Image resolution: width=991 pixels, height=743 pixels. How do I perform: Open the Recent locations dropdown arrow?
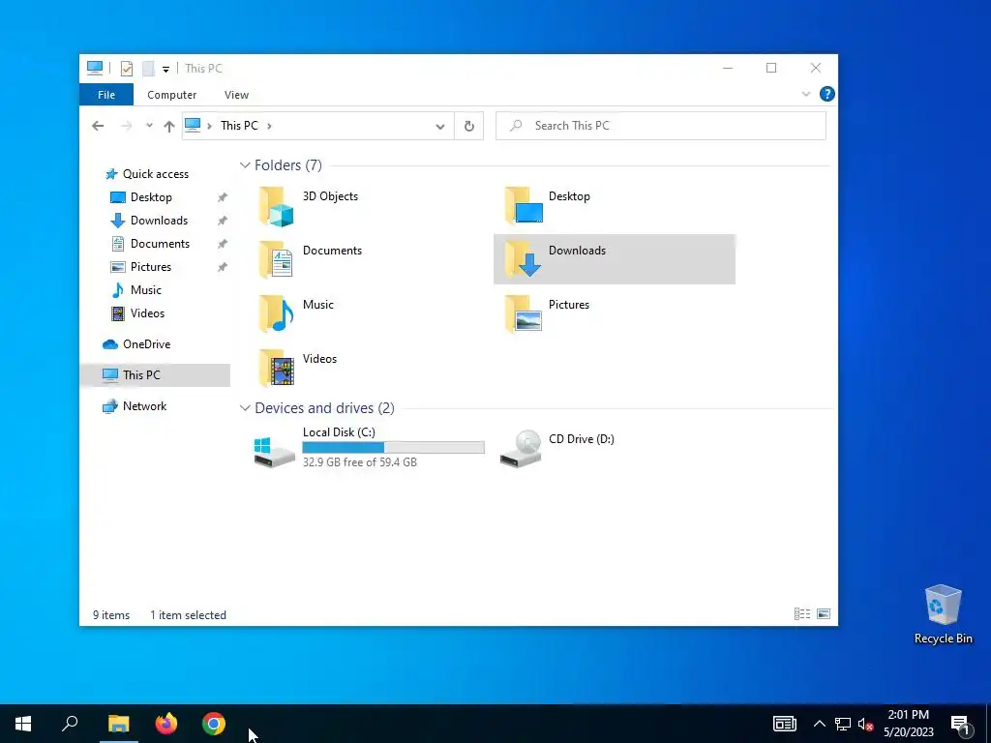click(149, 126)
